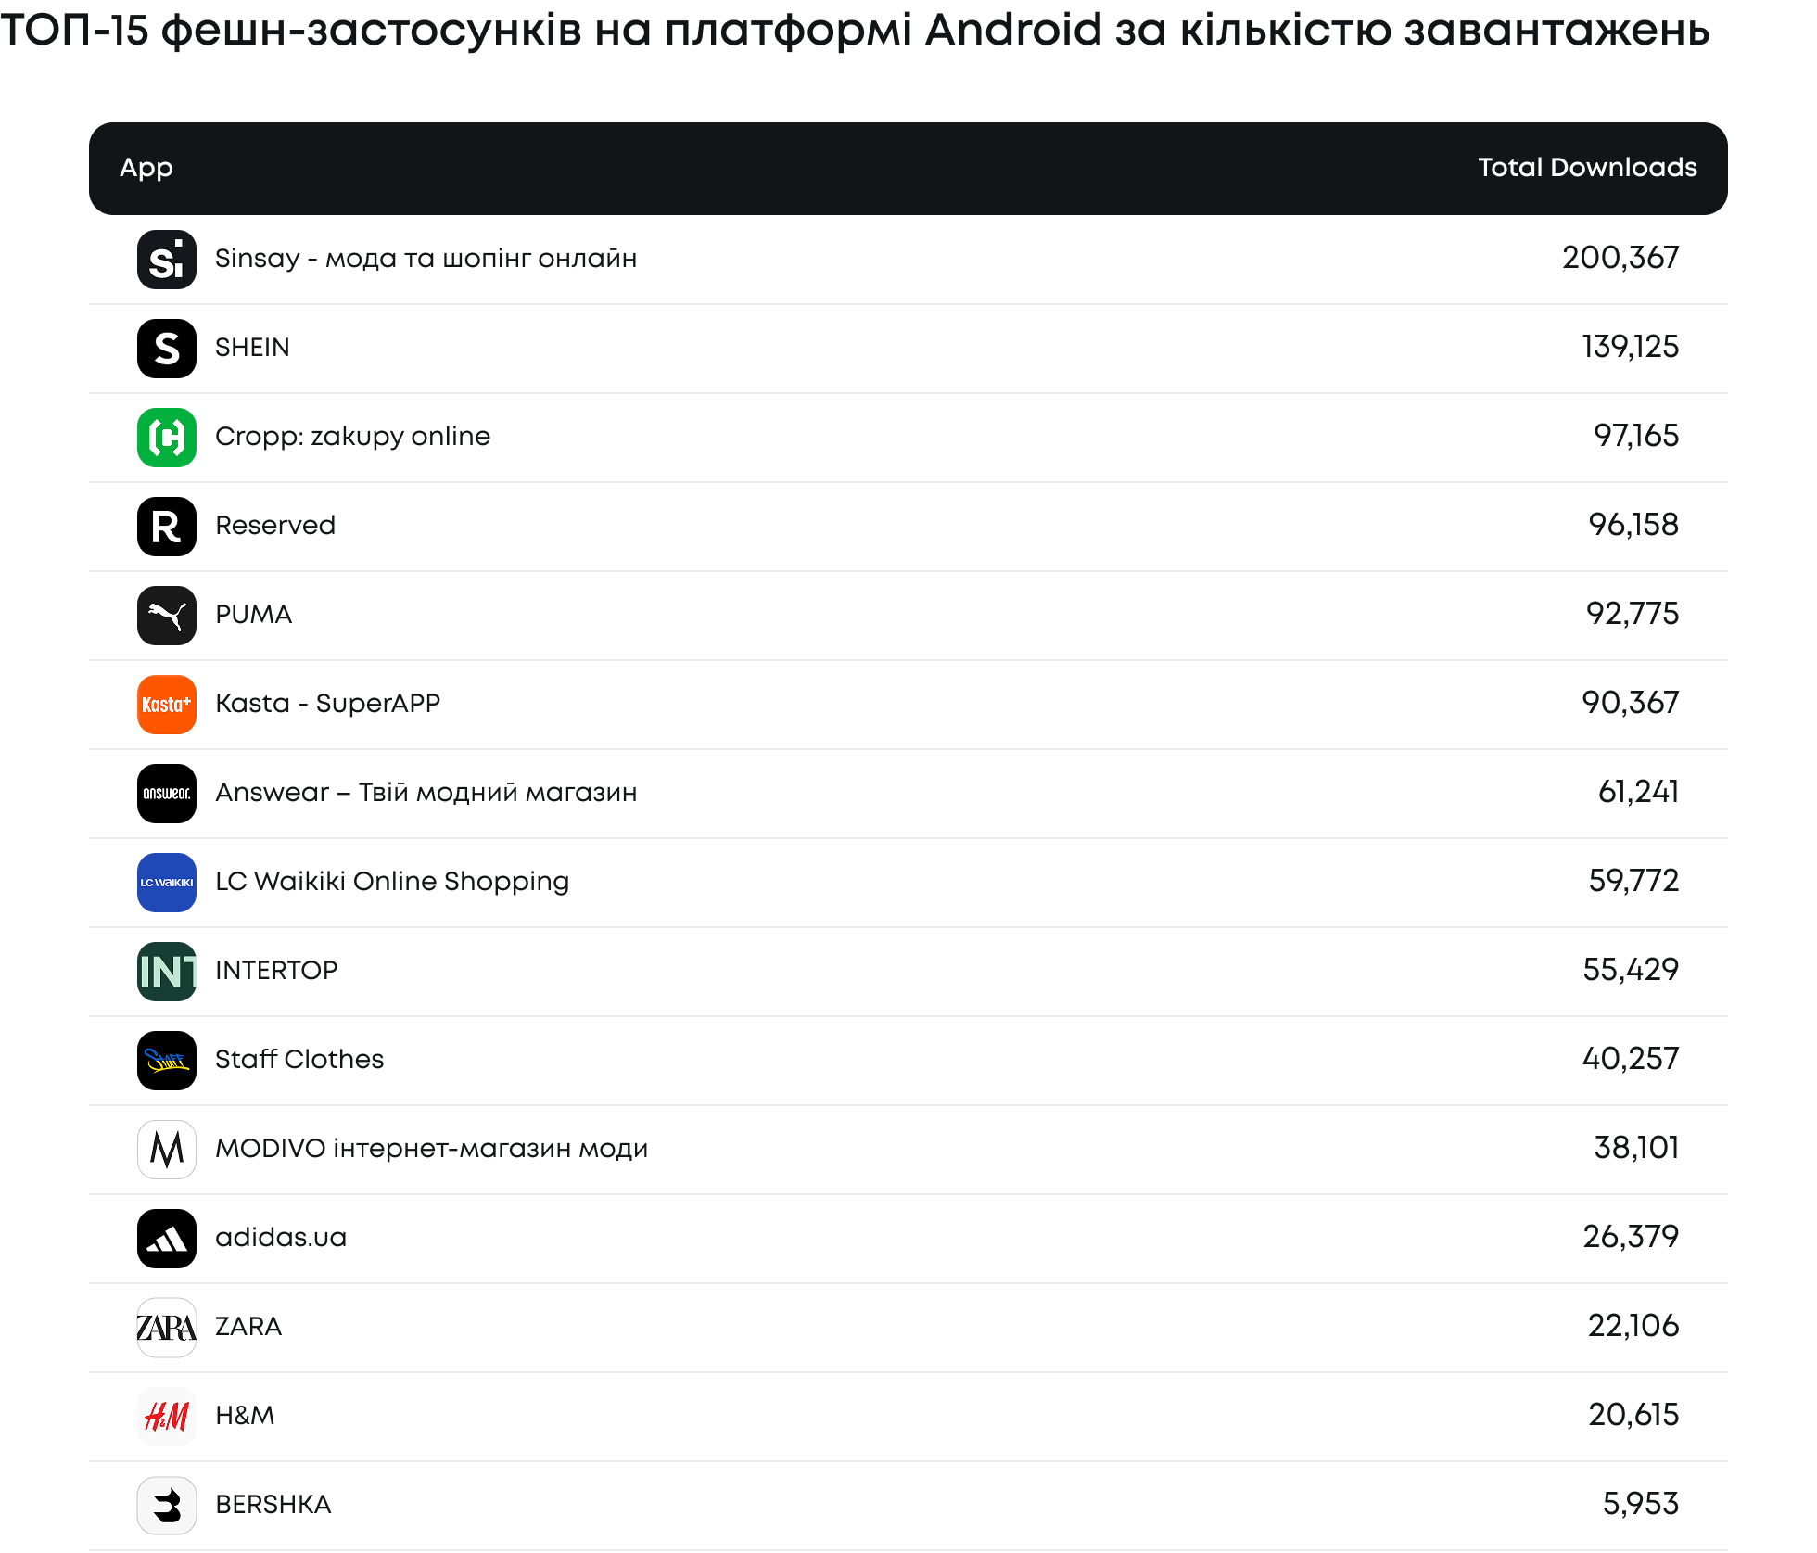Image resolution: width=1817 pixels, height=1553 pixels.
Task: Click the Sinsay app icon
Action: coord(167,260)
